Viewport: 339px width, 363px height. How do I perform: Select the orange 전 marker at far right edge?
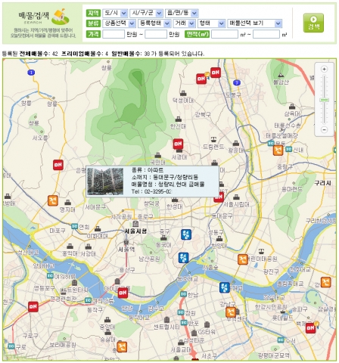[325, 282]
